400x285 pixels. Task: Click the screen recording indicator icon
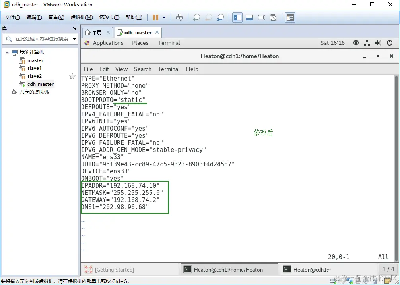(x=356, y=43)
